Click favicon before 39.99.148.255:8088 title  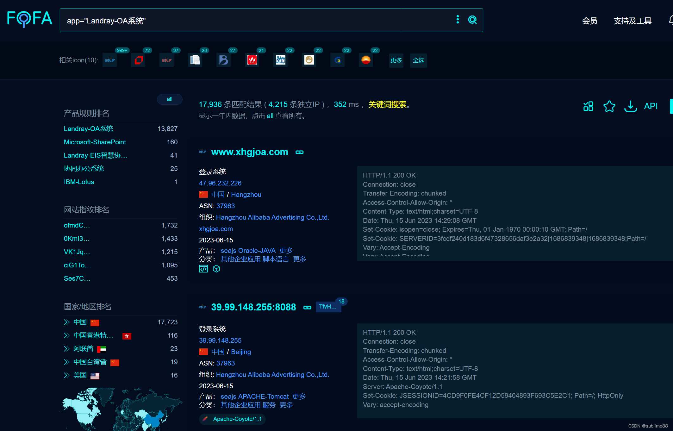(x=203, y=307)
